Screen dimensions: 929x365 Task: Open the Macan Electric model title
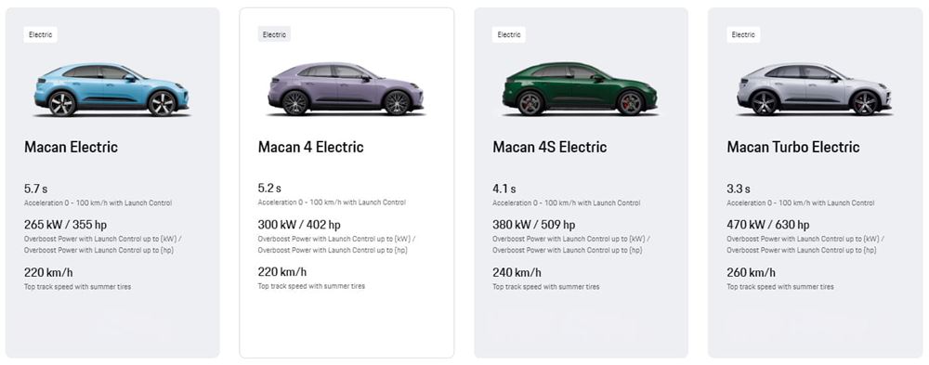(72, 147)
